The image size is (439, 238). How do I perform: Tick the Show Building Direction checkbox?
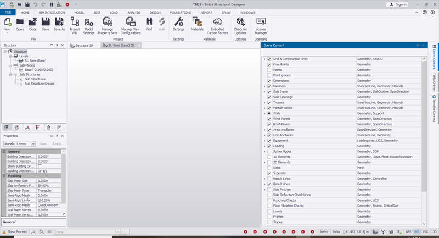click(40, 166)
